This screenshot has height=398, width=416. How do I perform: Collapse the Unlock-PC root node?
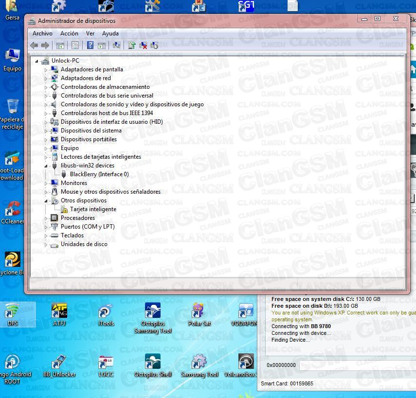[36, 61]
